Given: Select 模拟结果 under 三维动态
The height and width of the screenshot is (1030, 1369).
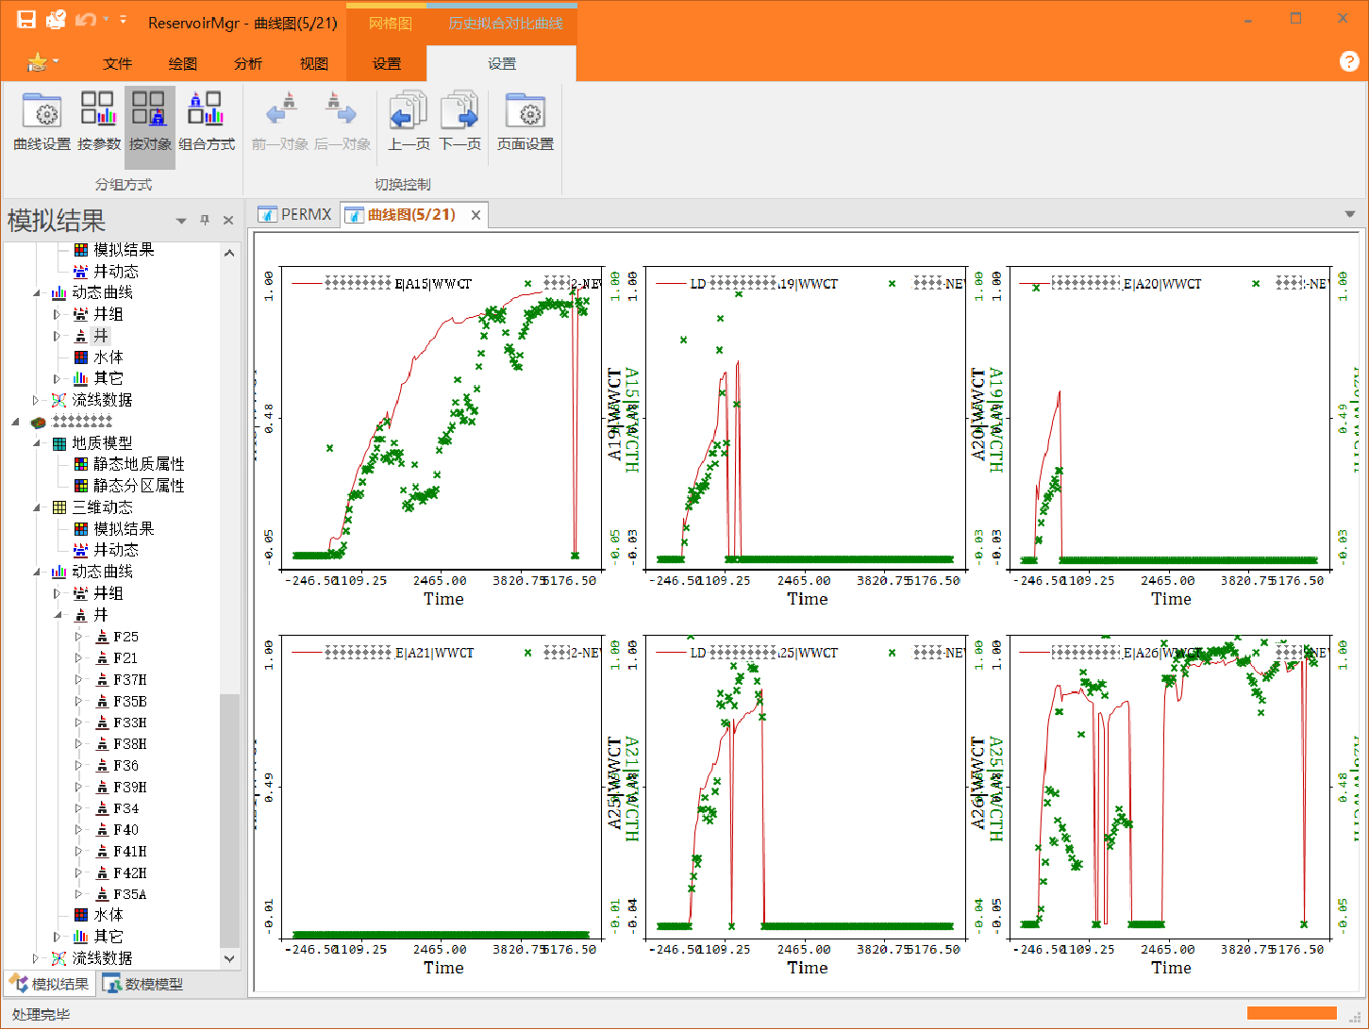Looking at the screenshot, I should pyautogui.click(x=124, y=529).
